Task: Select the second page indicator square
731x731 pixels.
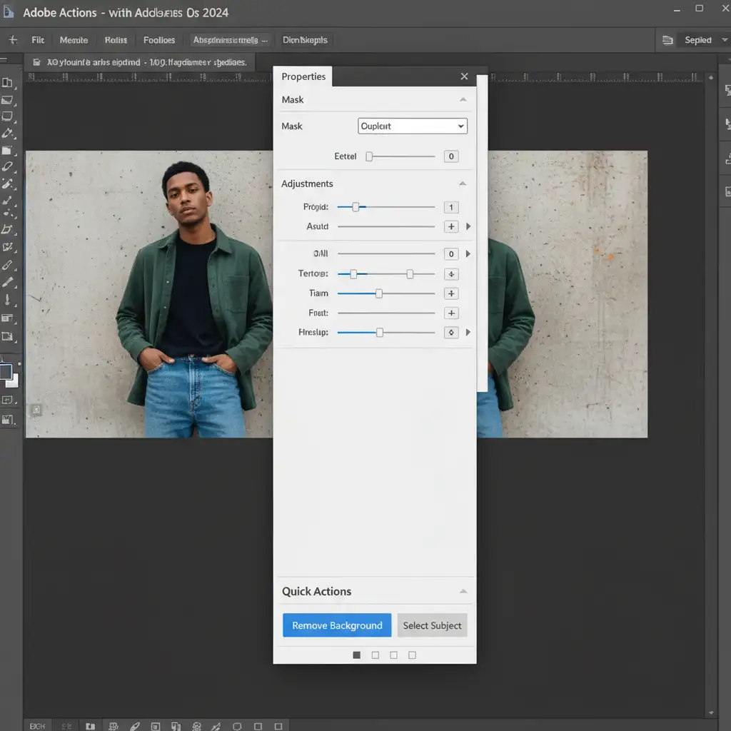Action: click(x=375, y=655)
